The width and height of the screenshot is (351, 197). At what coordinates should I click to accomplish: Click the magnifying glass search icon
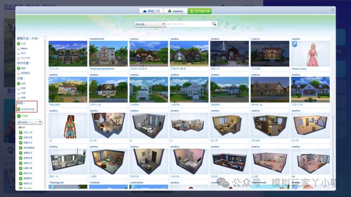click(214, 24)
